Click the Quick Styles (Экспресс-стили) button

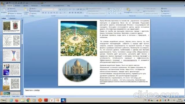[x=138, y=11]
